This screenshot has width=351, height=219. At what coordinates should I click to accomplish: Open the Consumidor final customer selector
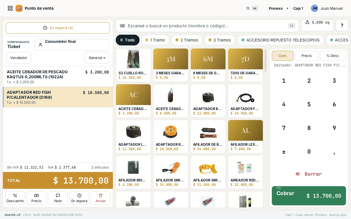[72, 45]
